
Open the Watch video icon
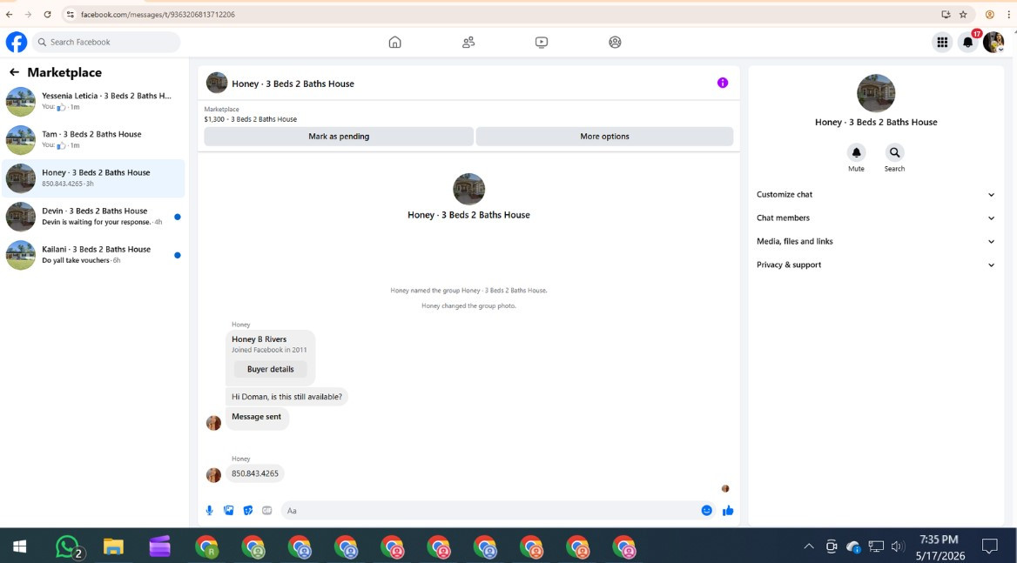tap(542, 42)
